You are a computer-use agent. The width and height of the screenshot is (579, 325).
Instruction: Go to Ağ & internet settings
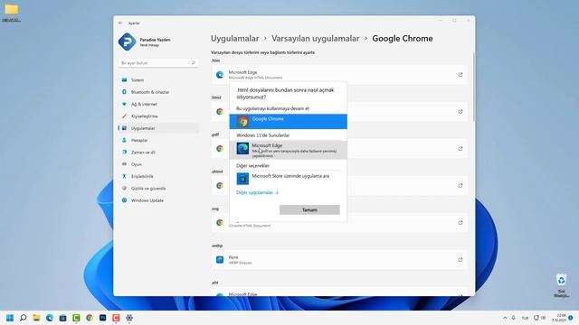coord(158,105)
